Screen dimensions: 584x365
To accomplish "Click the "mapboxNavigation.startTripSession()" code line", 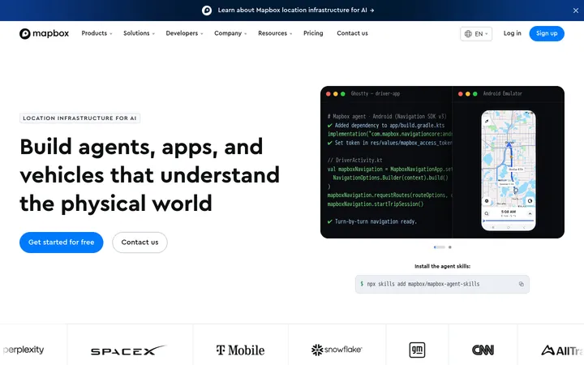I will coord(376,204).
